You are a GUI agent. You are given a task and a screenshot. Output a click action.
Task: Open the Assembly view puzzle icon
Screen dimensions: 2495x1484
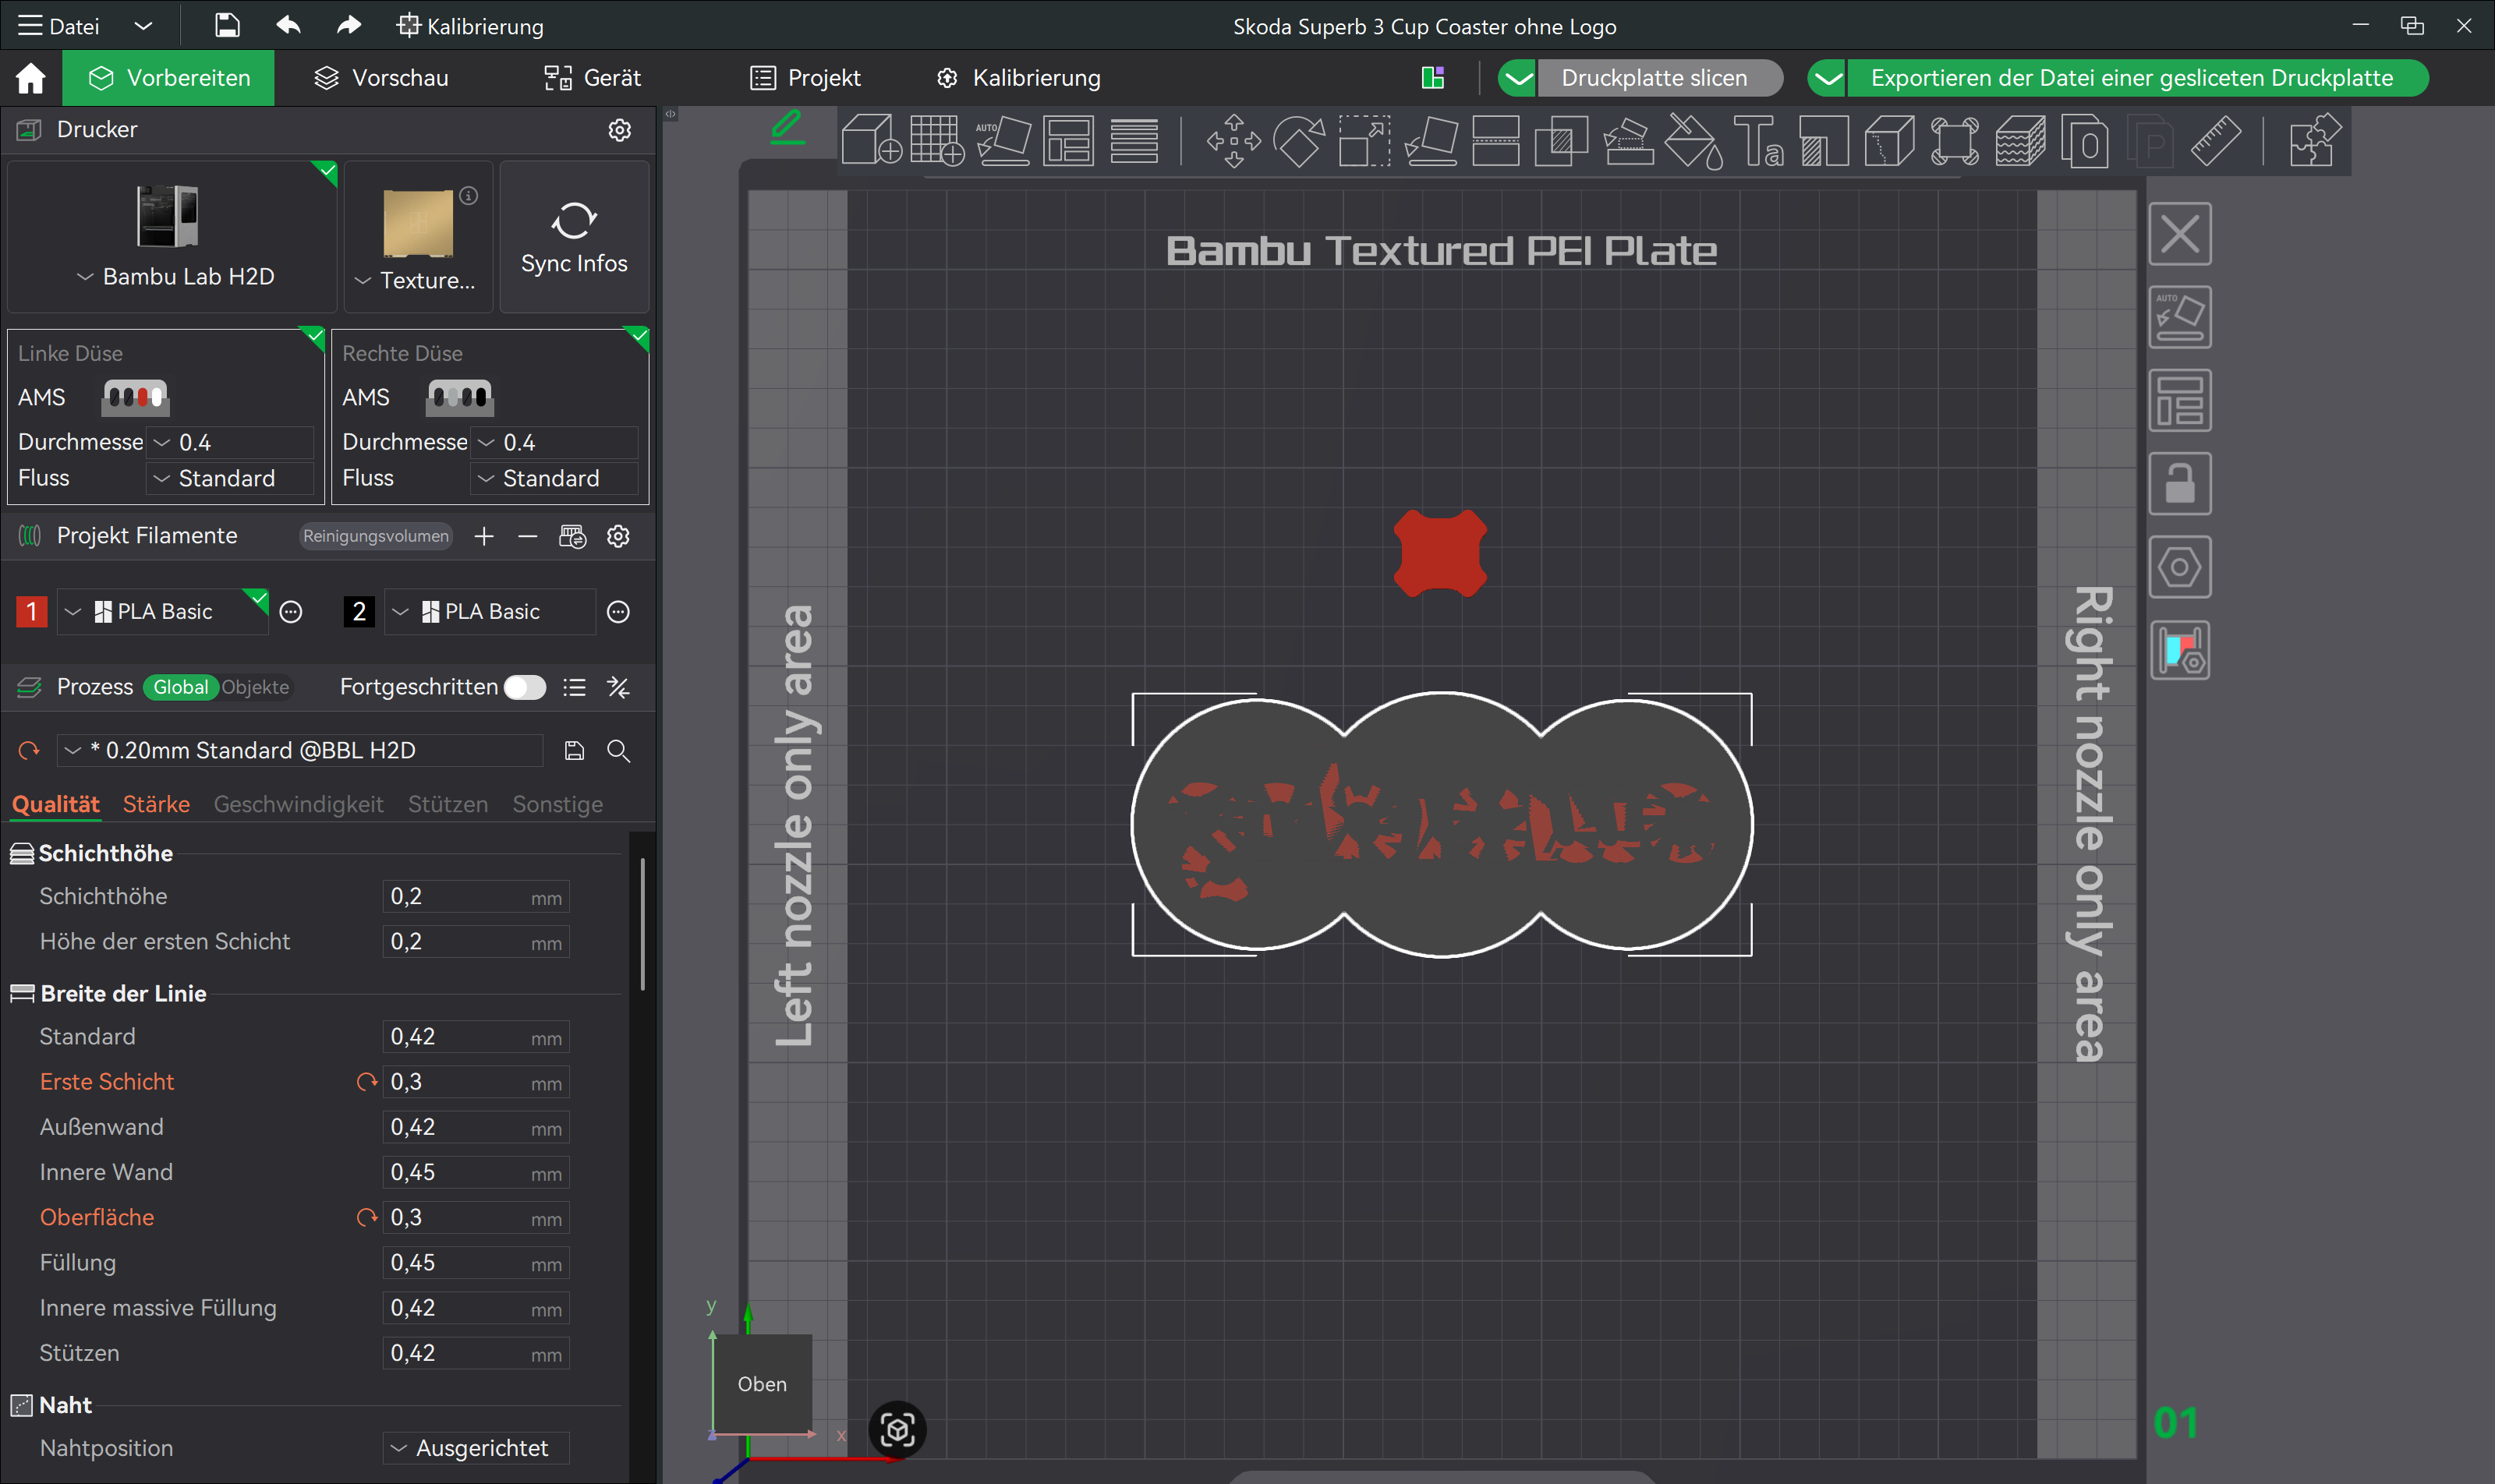2314,139
